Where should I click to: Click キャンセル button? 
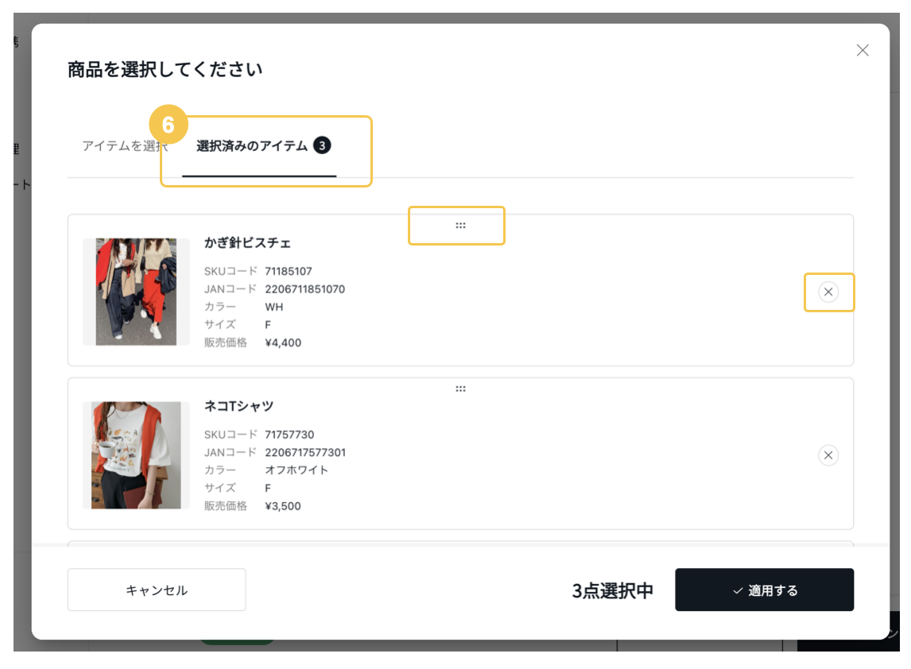(x=157, y=590)
